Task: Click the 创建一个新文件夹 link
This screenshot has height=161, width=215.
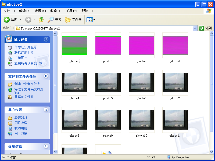Action: 27,84
